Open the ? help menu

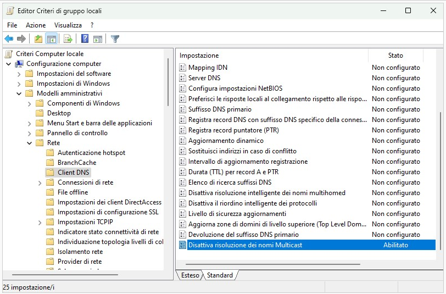pyautogui.click(x=92, y=25)
